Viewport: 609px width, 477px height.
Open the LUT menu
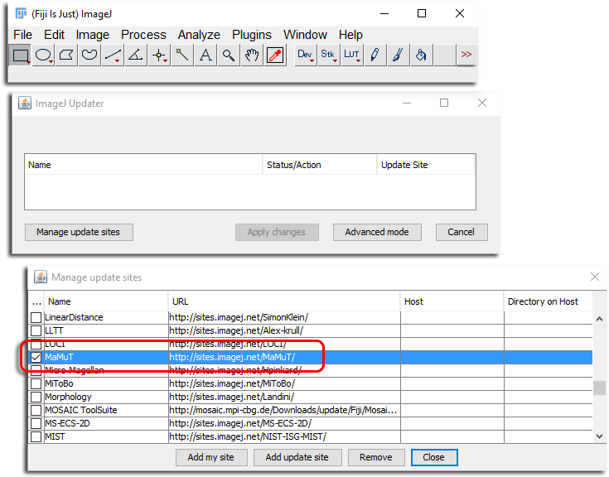(x=352, y=55)
